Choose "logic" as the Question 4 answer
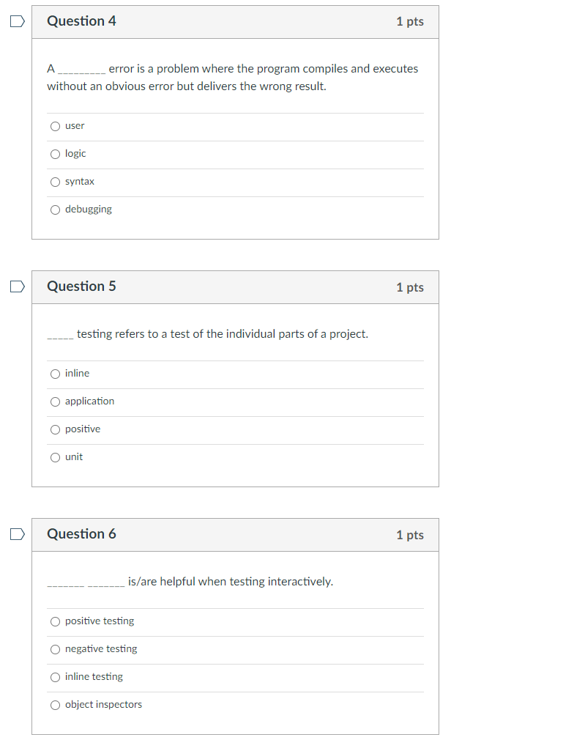The image size is (574, 751). click(x=56, y=154)
